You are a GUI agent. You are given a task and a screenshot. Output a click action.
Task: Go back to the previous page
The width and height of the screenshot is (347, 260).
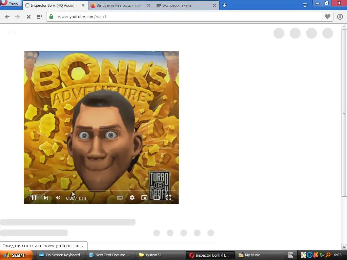coord(7,17)
